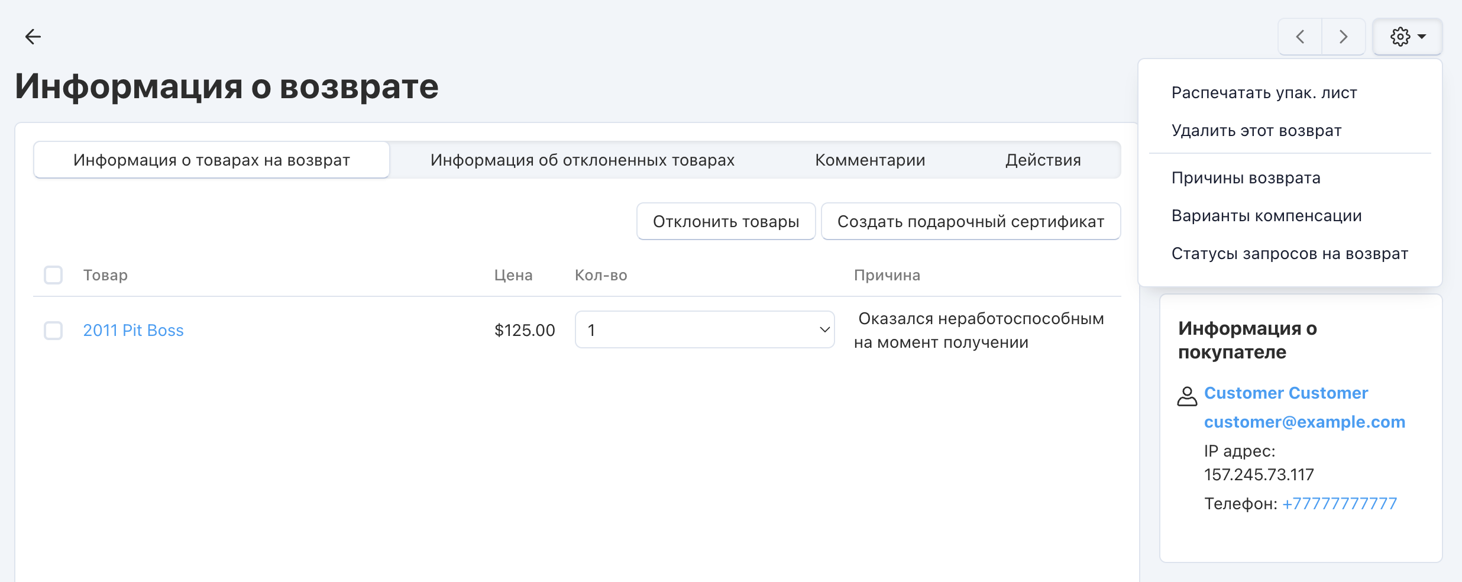Switch to the Комментарии tab
Viewport: 1462px width, 582px height.
(x=870, y=160)
